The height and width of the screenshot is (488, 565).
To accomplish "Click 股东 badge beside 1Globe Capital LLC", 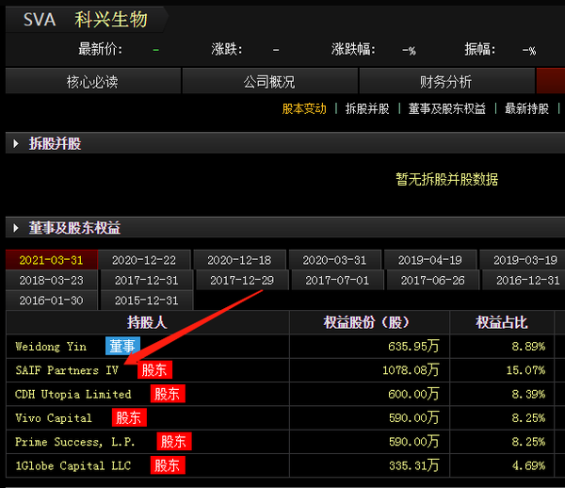I will coord(168,465).
